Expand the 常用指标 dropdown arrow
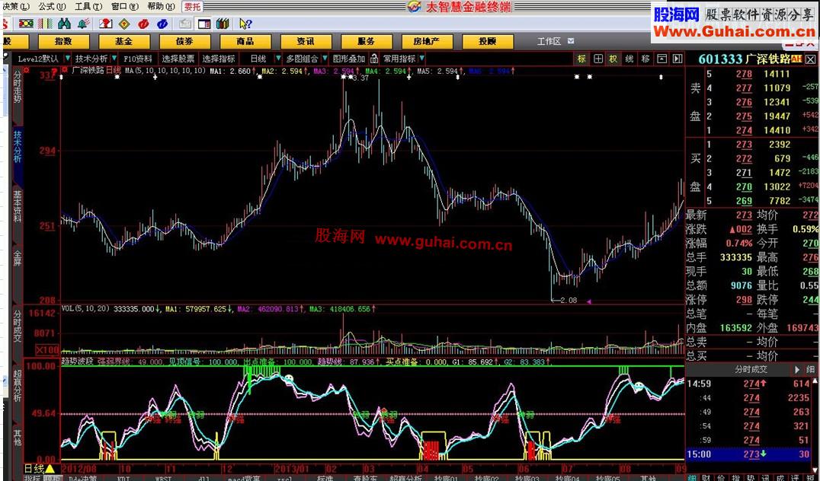Screen dimensions: 820x481 421,59
